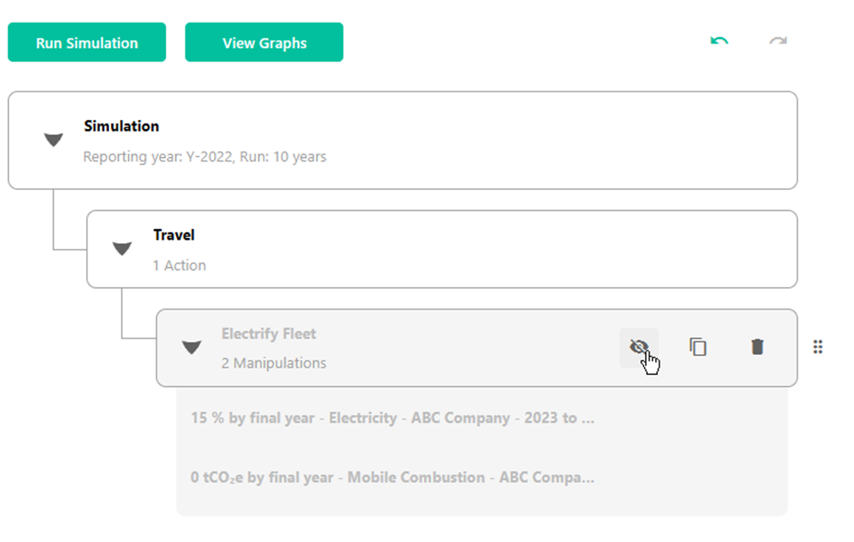
Task: Click empty area of Travel card
Action: [x=491, y=250]
